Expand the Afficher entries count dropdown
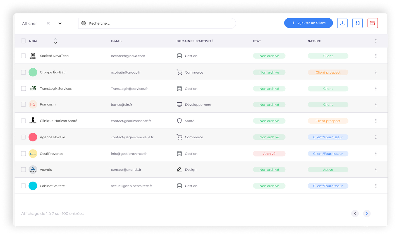Screen dimensions: 397x236 (x=60, y=23)
